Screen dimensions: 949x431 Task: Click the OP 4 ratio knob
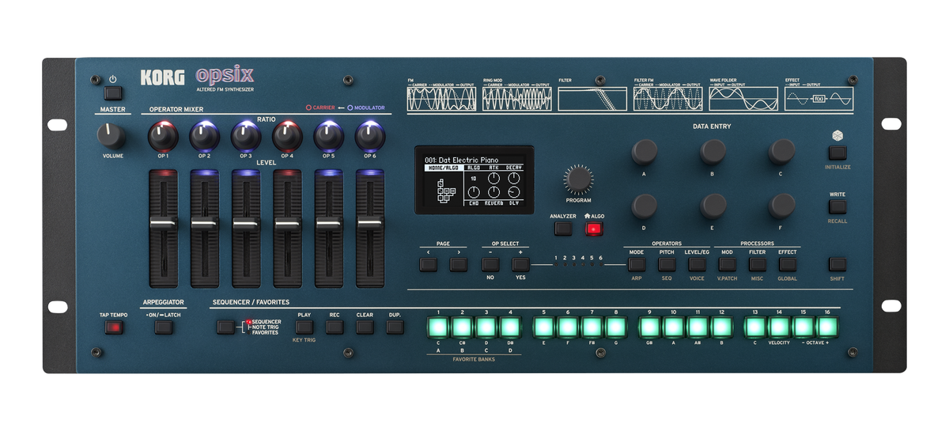[x=287, y=136]
